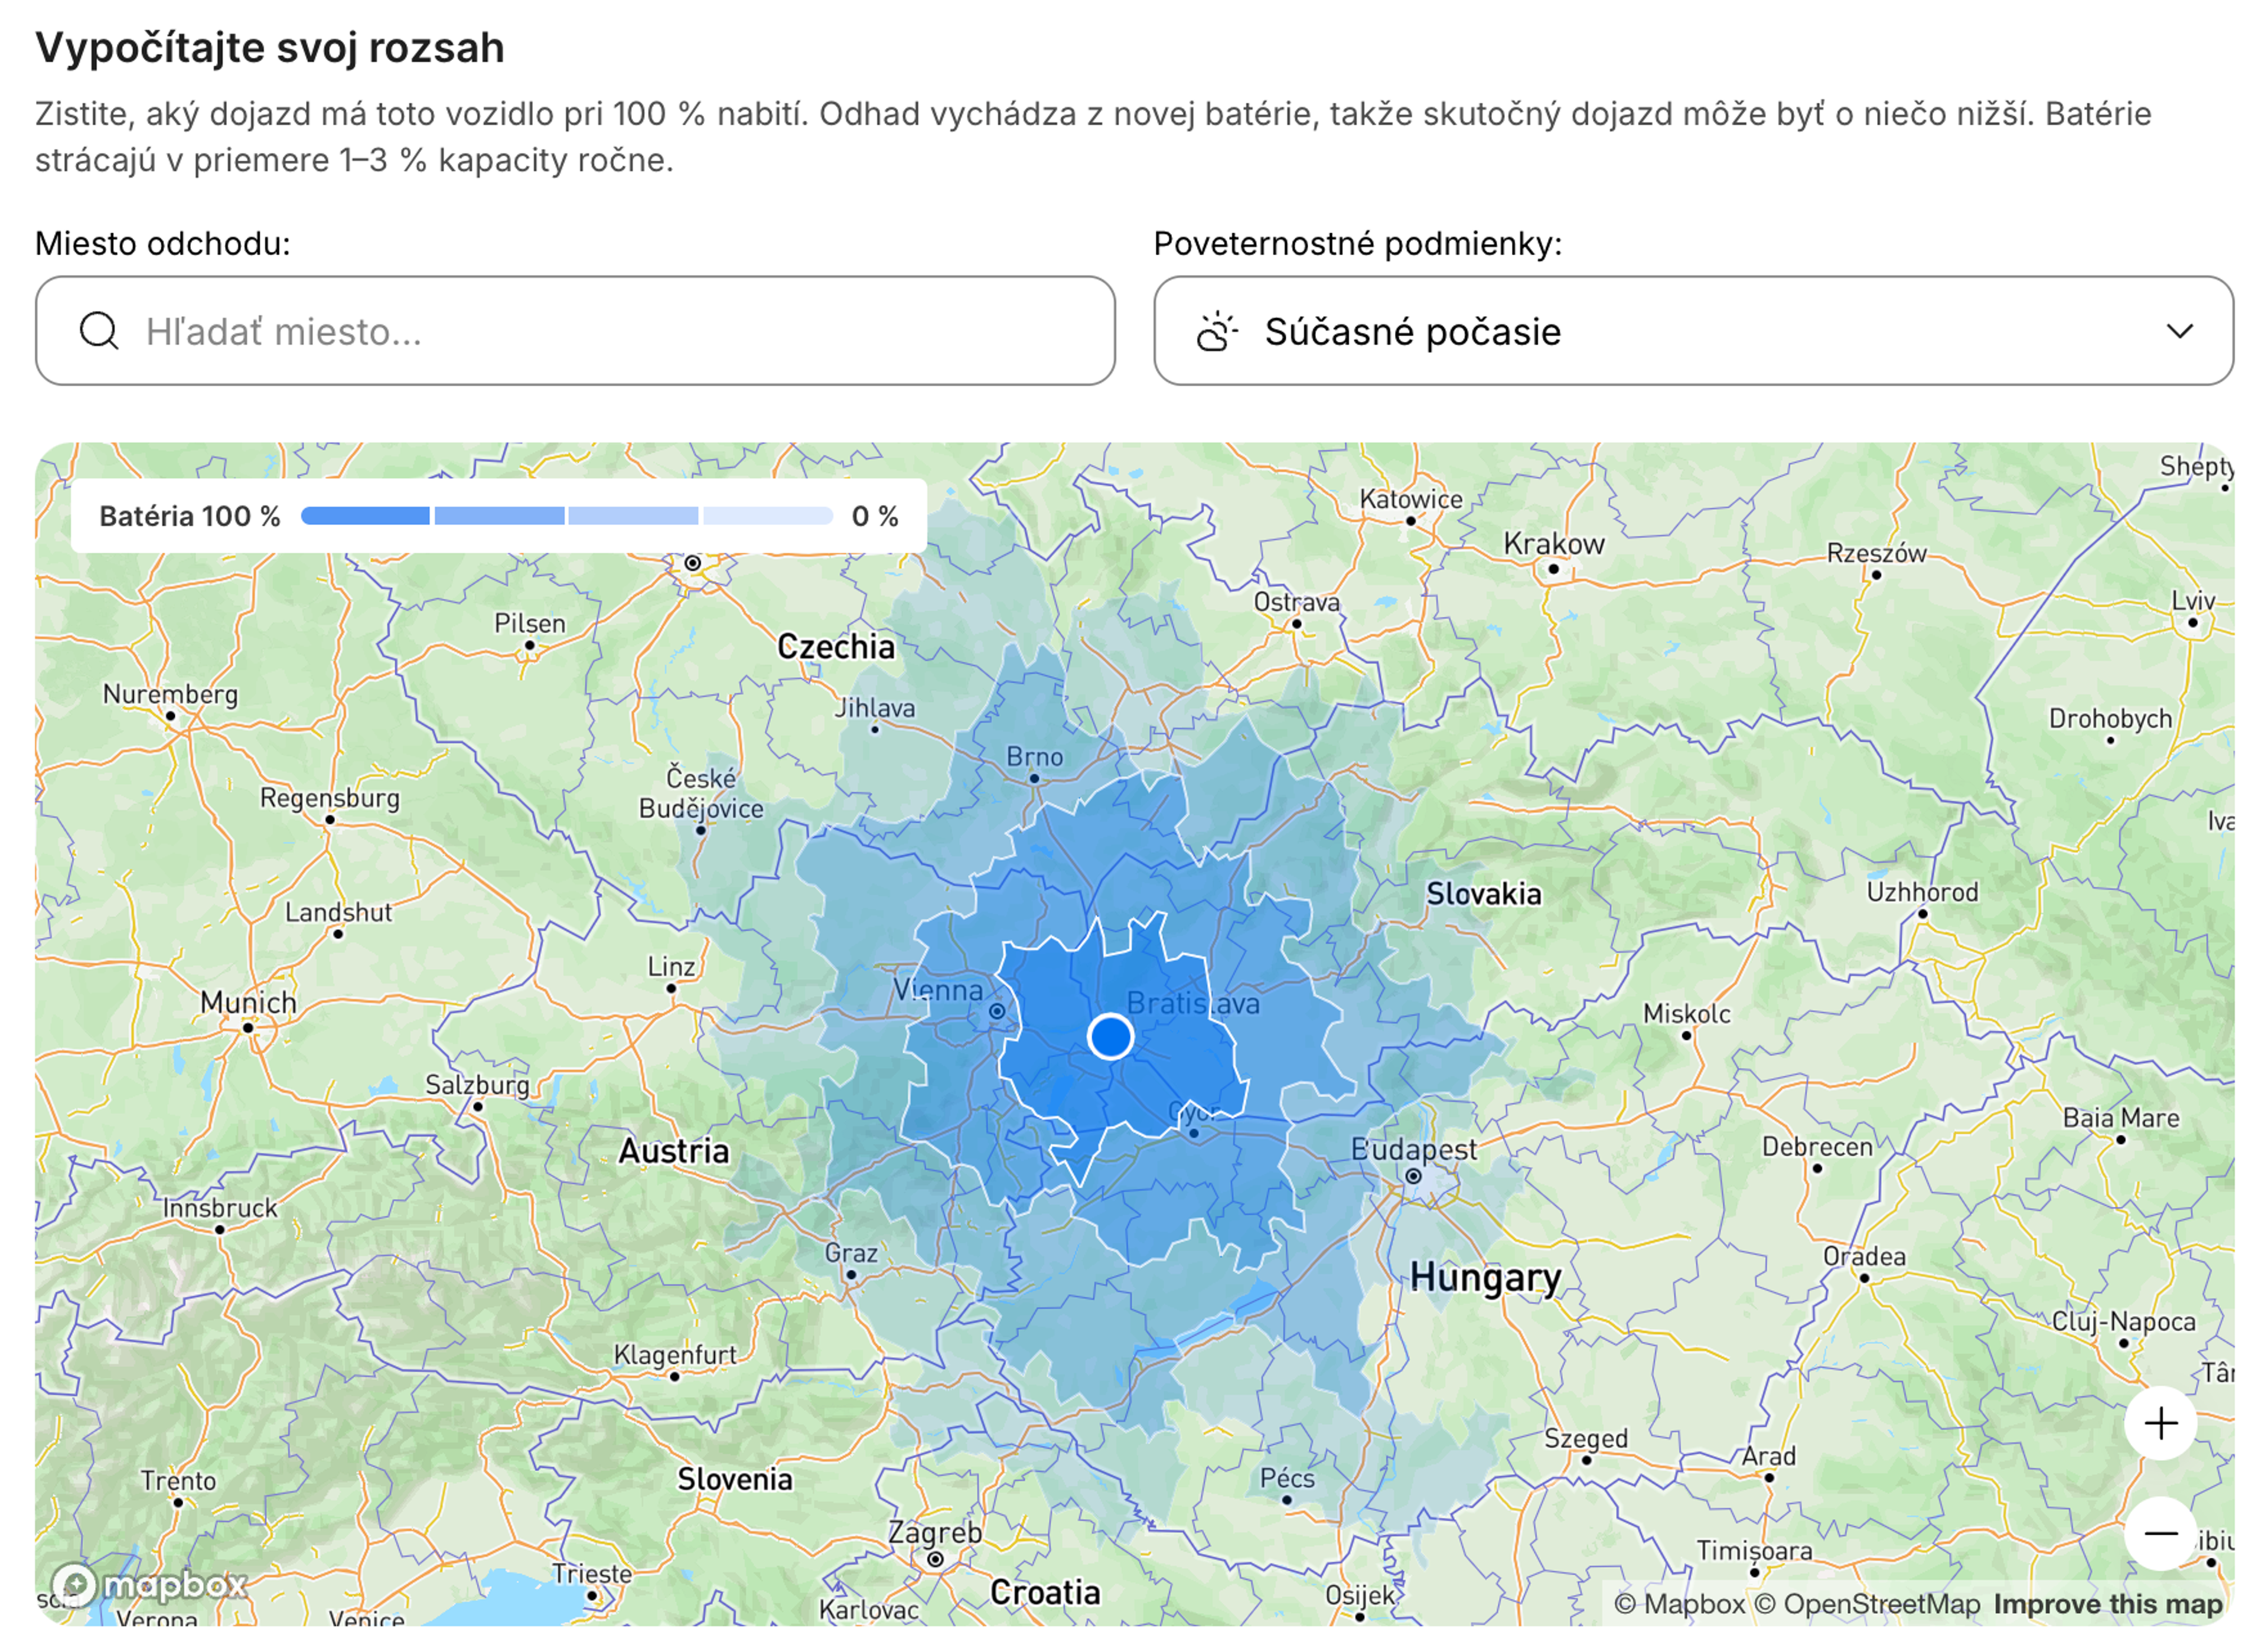Click the 'Budapest' city label on map
The width and height of the screenshot is (2268, 1645).
pyautogui.click(x=1413, y=1150)
